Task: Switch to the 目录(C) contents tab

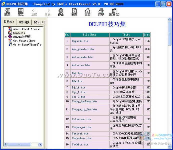Action: [x=9, y=22]
